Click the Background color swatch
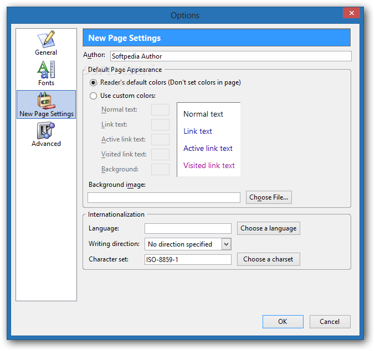 (160, 169)
